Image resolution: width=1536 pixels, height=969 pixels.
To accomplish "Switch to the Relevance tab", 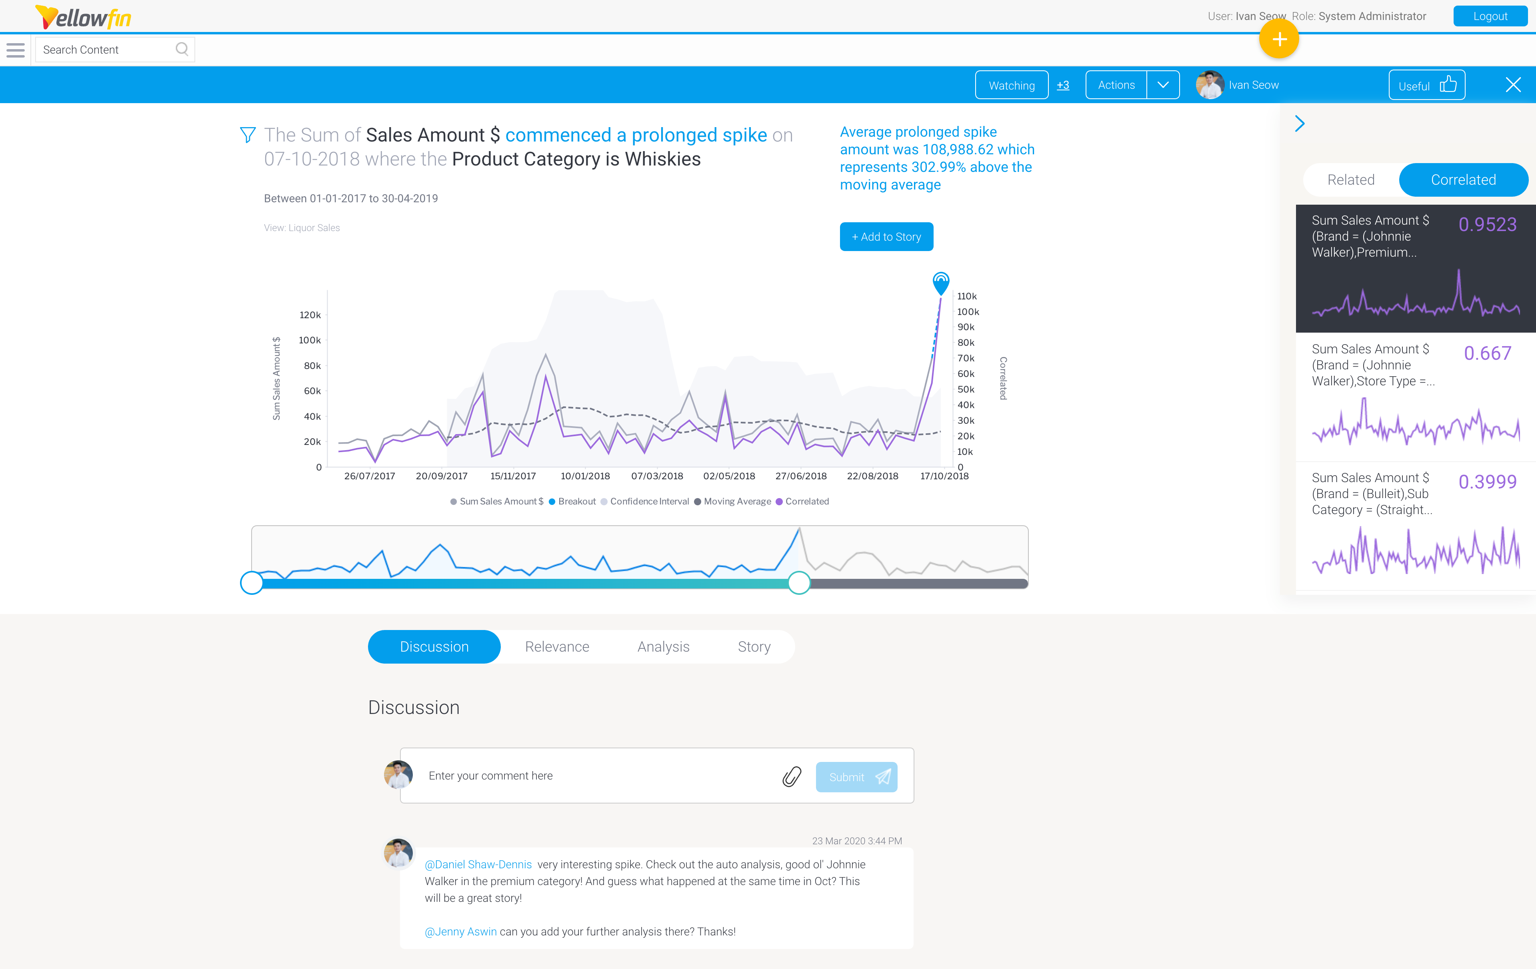I will (x=557, y=646).
